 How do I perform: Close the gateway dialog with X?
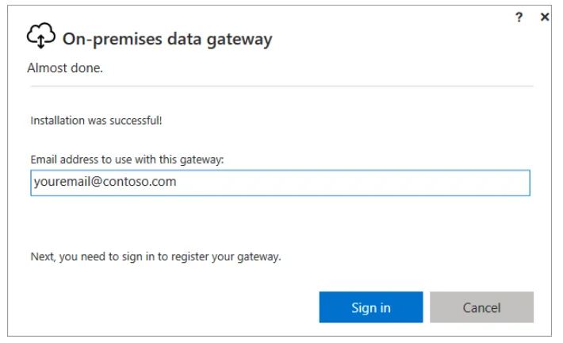[544, 17]
